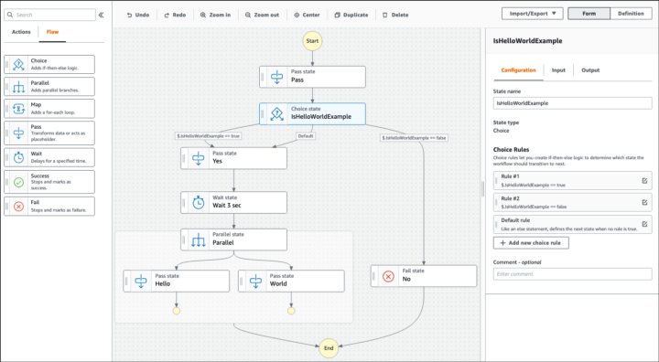Click the No fail state X icon
This screenshot has width=659, height=362.
click(x=388, y=276)
